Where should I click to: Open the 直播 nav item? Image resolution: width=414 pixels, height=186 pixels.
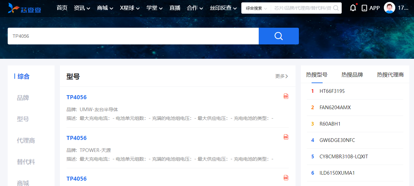pos(175,8)
